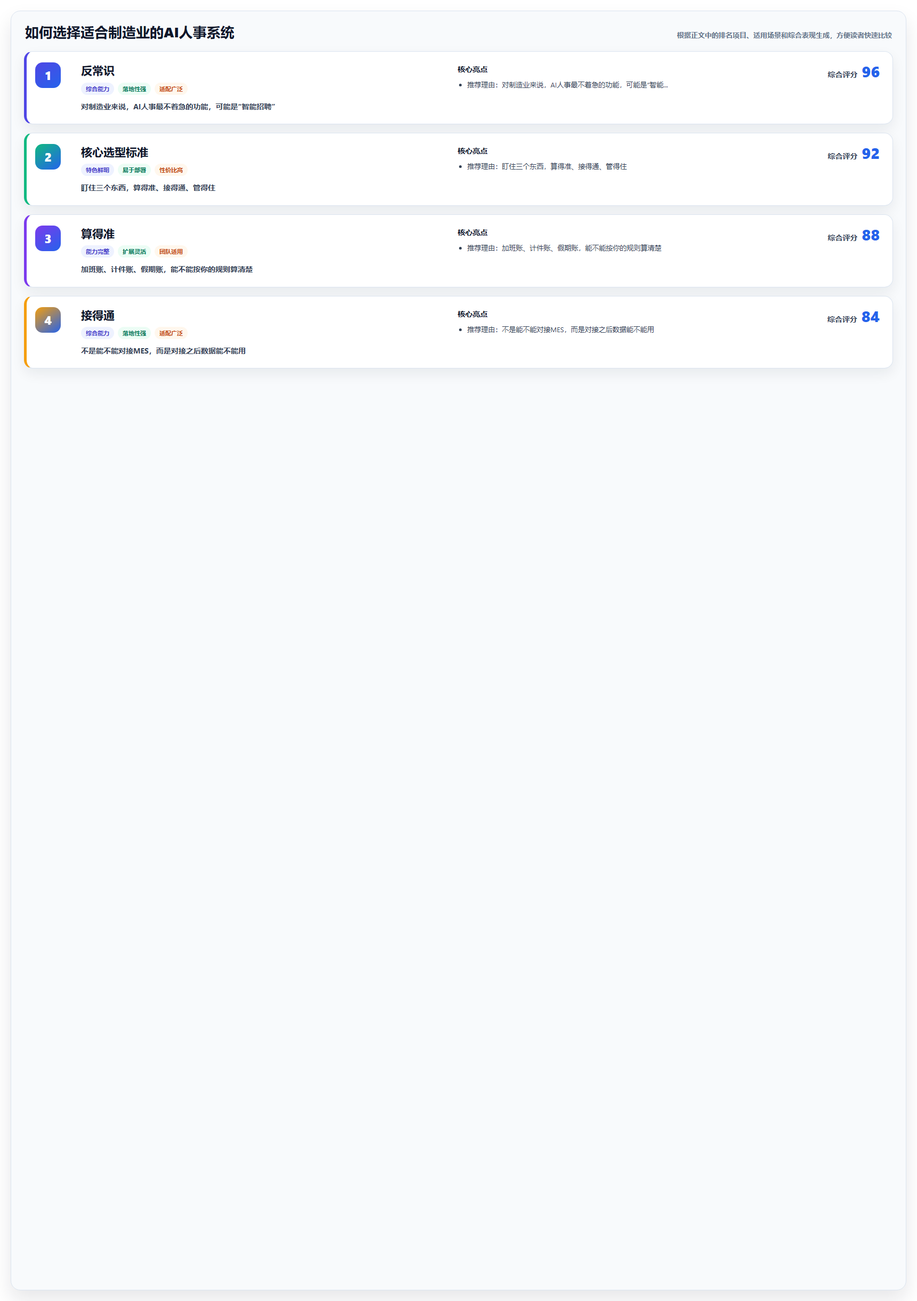Click the rank 1 number badge

click(x=47, y=75)
